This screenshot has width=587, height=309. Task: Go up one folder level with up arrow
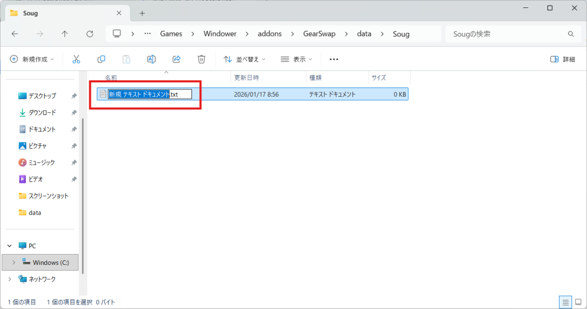(65, 34)
